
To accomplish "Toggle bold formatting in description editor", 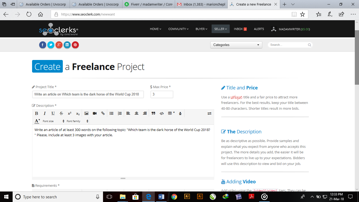I will [37, 113].
